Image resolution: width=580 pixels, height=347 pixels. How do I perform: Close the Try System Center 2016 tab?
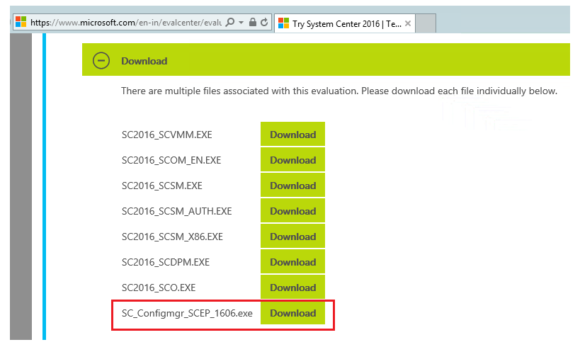pyautogui.click(x=408, y=23)
